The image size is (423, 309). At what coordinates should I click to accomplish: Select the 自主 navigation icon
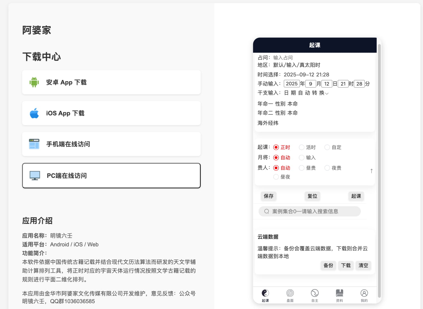coord(315,293)
